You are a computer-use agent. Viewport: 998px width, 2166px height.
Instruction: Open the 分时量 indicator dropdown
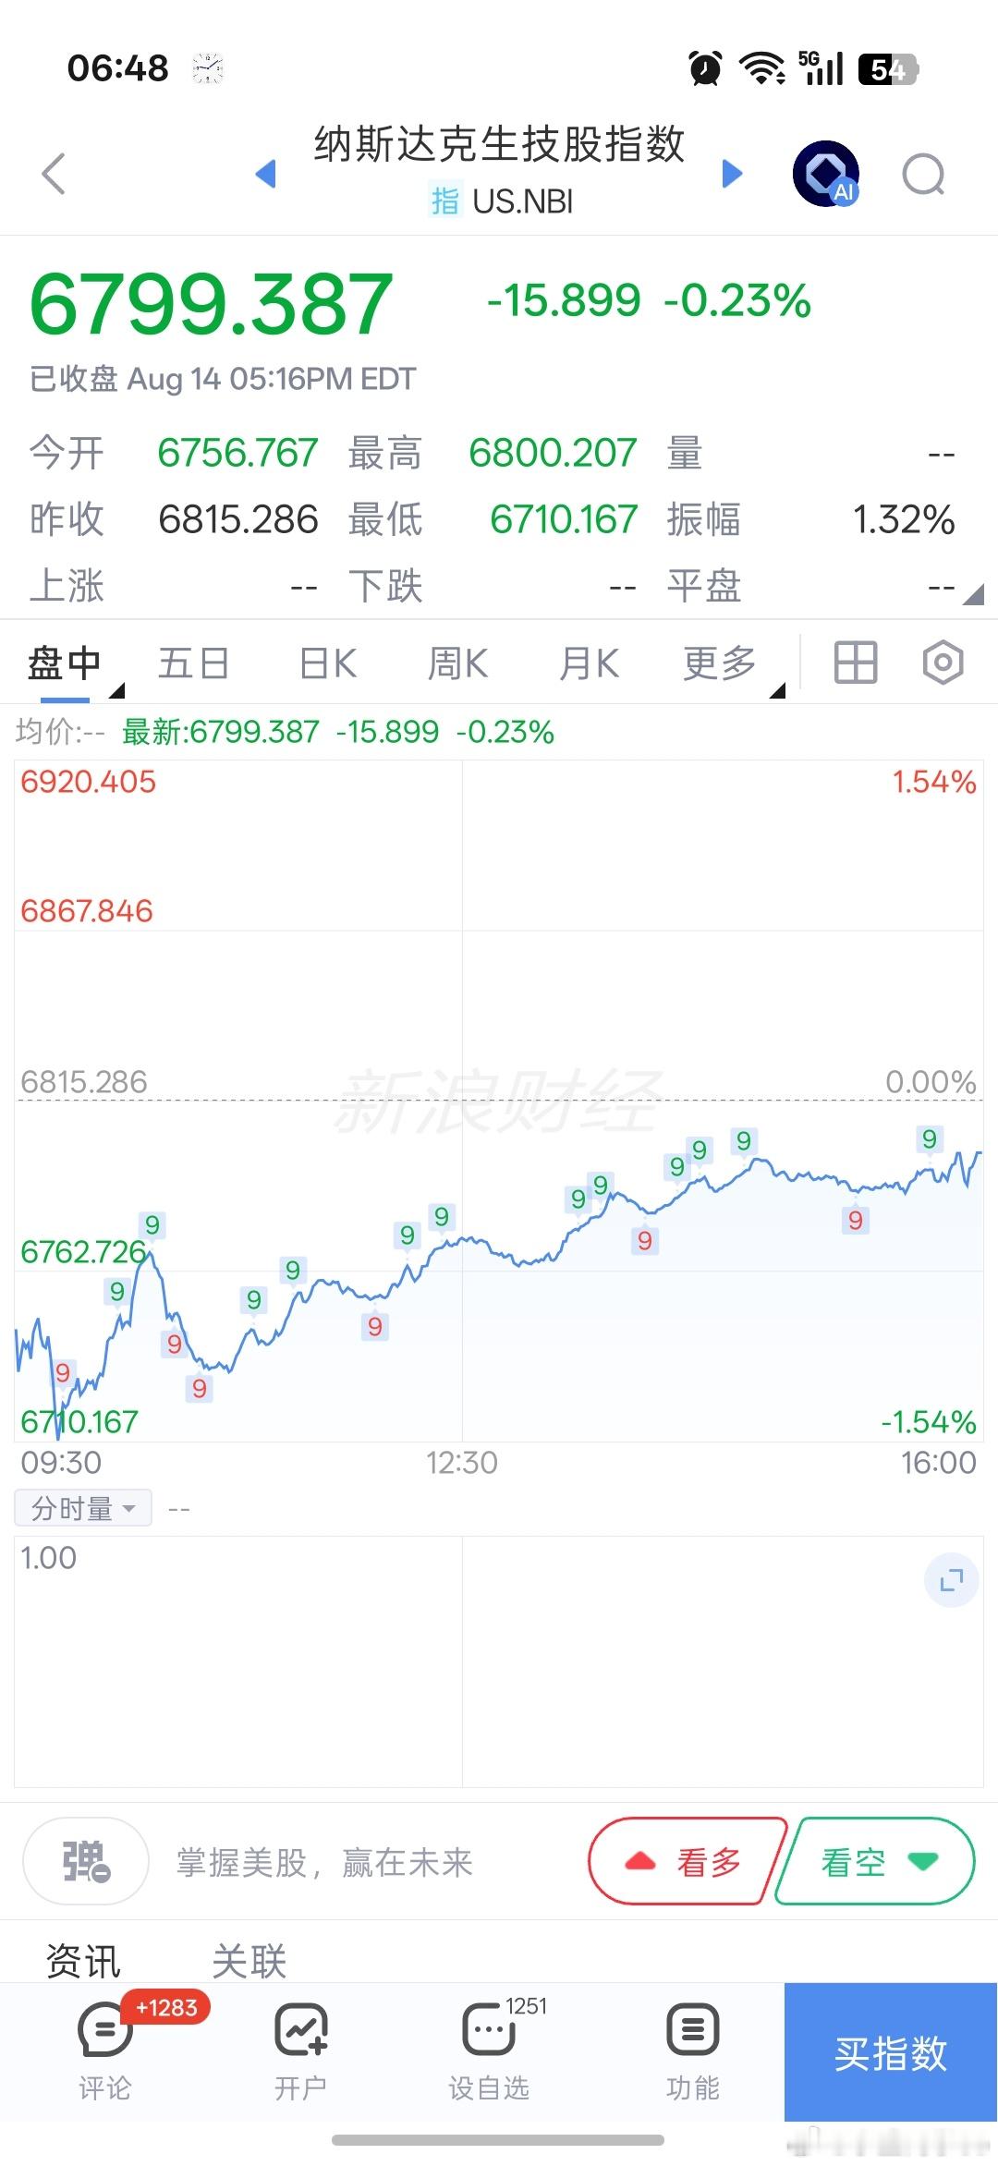[x=83, y=1508]
